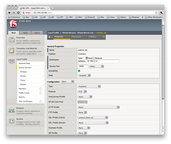Change Configuration from Basic
The image size is (171, 144).
[68, 82]
